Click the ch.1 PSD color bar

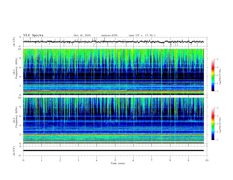click(213, 75)
